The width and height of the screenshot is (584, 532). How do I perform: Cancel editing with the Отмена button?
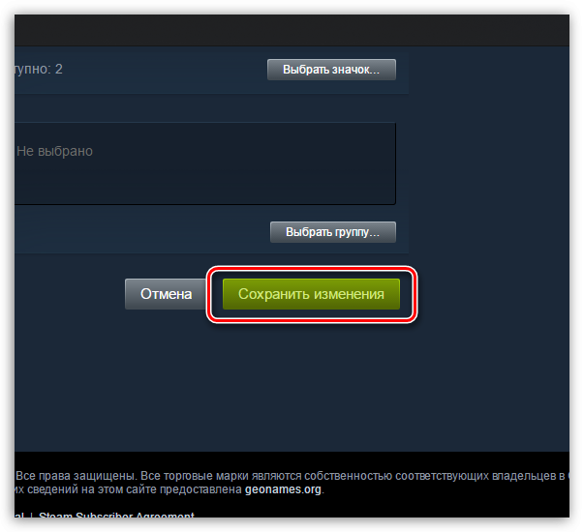tap(166, 294)
